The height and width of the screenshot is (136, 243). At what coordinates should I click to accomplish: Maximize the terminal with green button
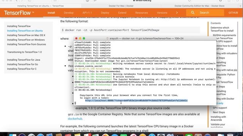(84, 39)
